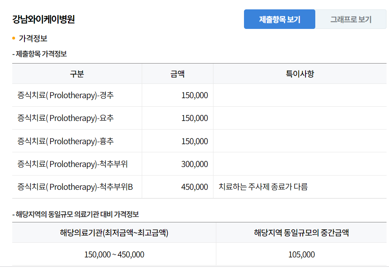The width and height of the screenshot is (389, 268).
Task: Click the 제출항목 가격정보 subheading
Action: click(41, 54)
